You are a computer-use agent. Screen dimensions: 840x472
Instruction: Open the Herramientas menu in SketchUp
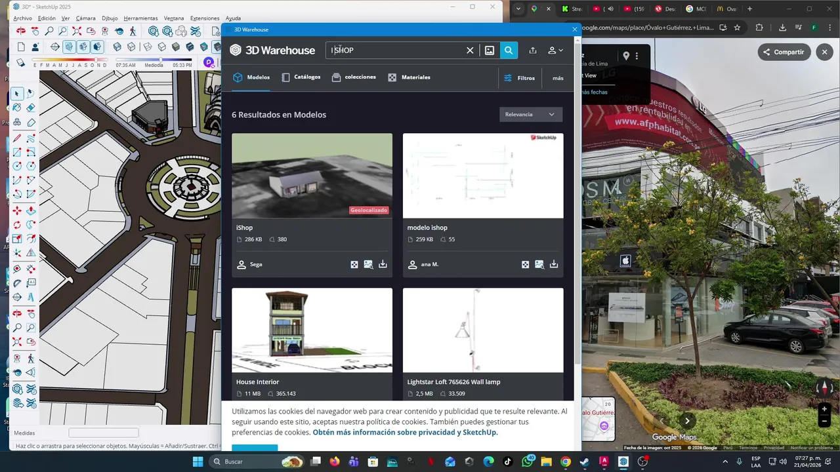140,18
